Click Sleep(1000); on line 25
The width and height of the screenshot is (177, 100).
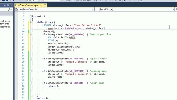click(55, 77)
